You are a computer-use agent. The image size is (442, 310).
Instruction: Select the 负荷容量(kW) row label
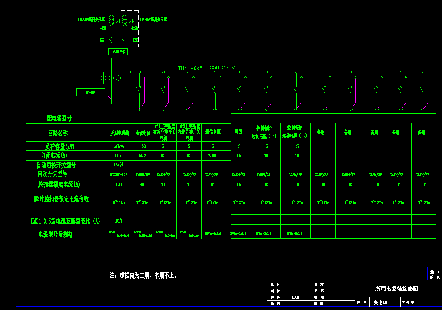[x=59, y=146]
